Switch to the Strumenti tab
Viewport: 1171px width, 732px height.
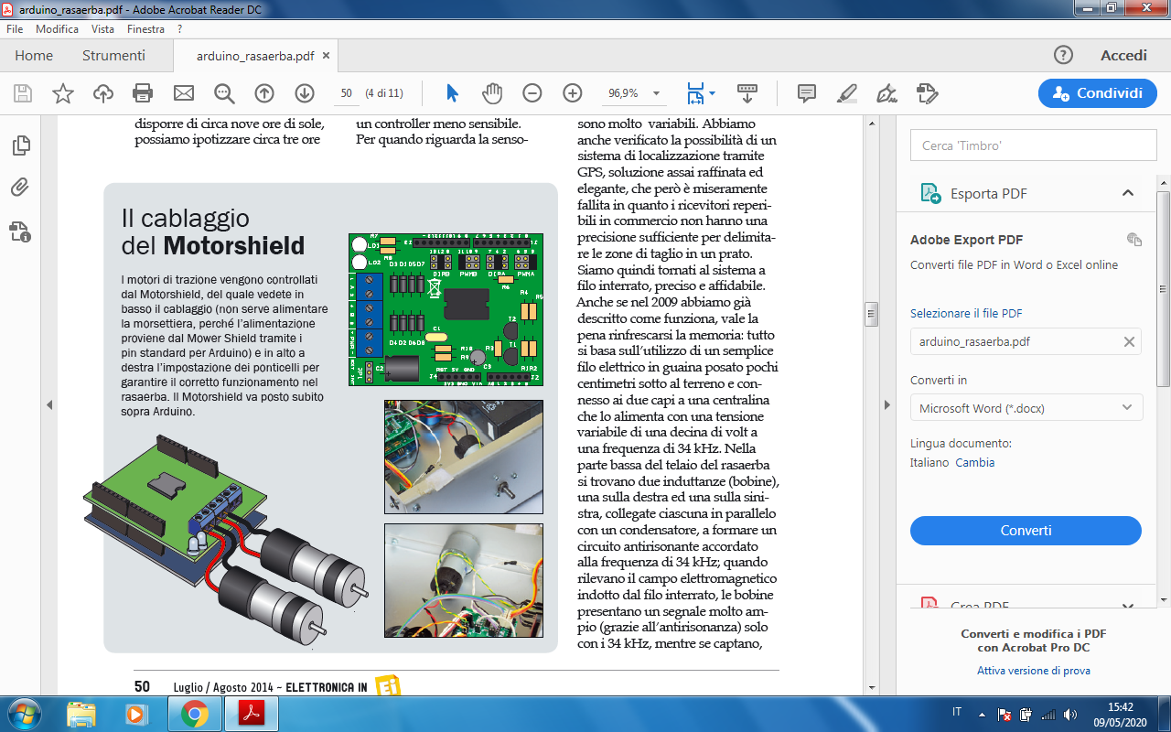click(113, 56)
